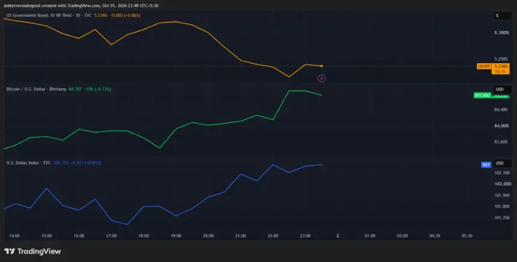The width and height of the screenshot is (517, 262).
Task: Click the 17:00 mark on time axis
Action: pos(111,236)
